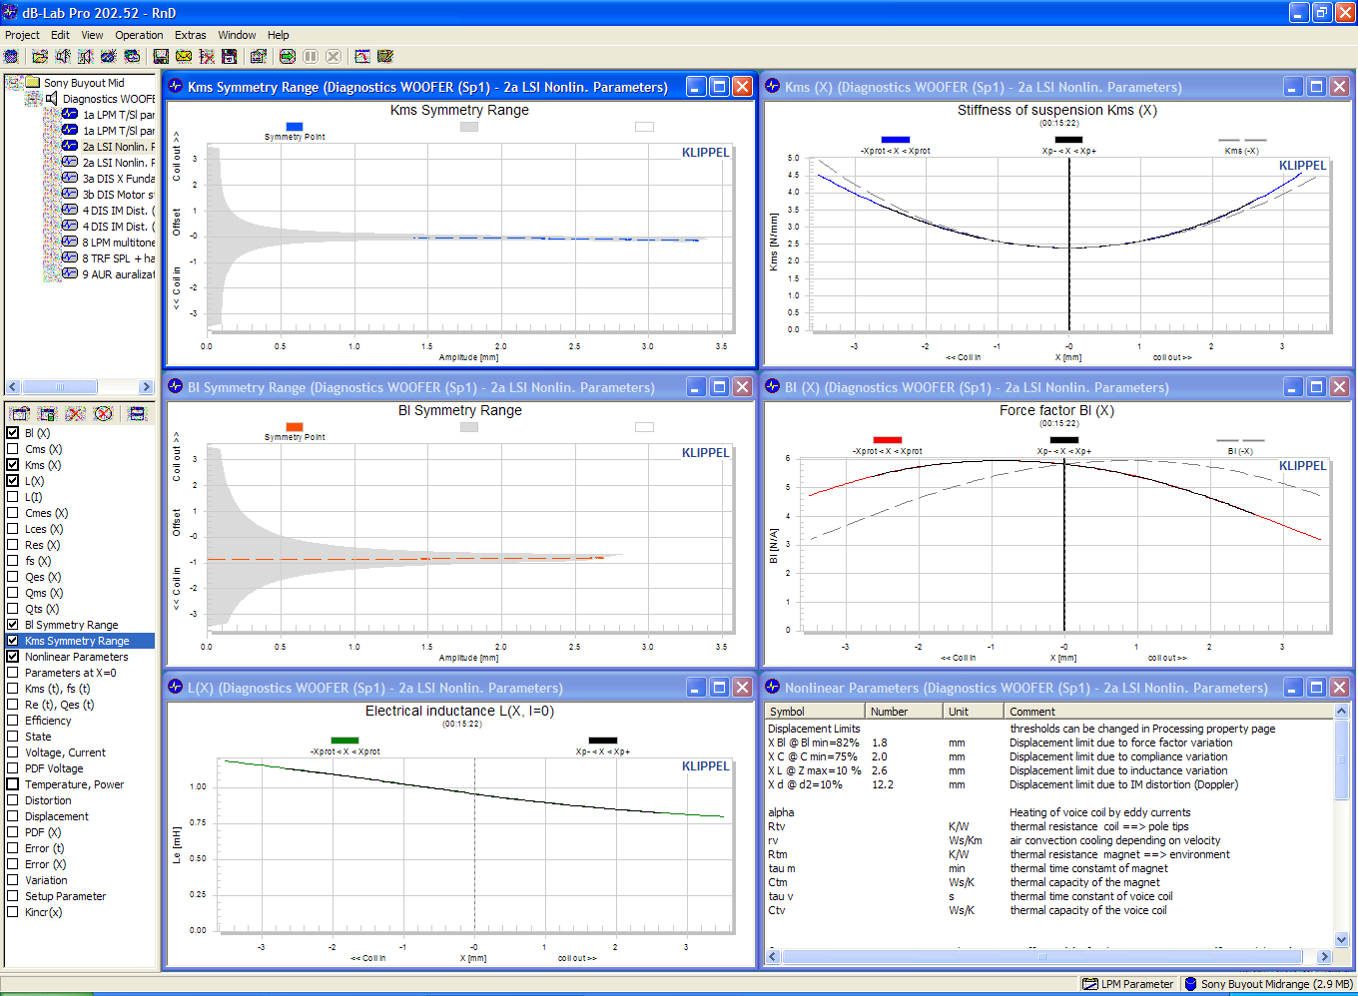Click orange Symmetry Point swatch in Bl Symmetry chart
The height and width of the screenshot is (996, 1358).
[294, 427]
